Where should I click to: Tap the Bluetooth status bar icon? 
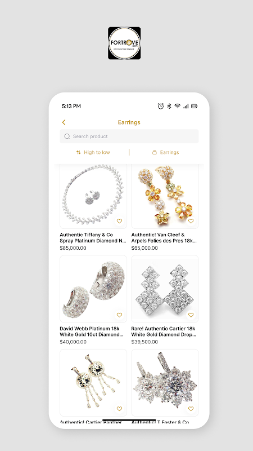pyautogui.click(x=169, y=106)
